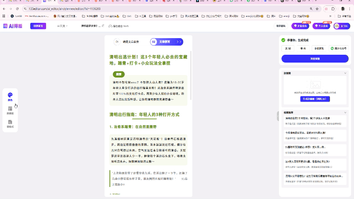Viewport: 354px width, 199px height.
Task: Open the format adjust tool in the left sidebar
Action: click(10, 124)
